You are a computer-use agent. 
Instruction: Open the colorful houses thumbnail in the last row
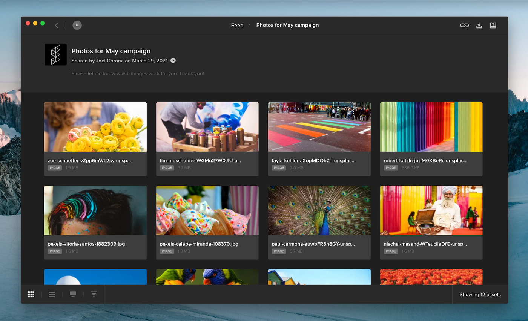pos(319,277)
